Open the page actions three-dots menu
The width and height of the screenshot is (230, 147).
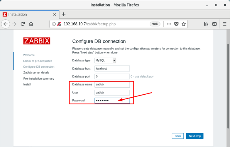tap(169, 24)
